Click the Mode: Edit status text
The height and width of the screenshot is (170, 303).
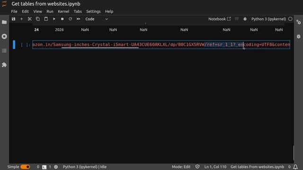[x=181, y=167]
